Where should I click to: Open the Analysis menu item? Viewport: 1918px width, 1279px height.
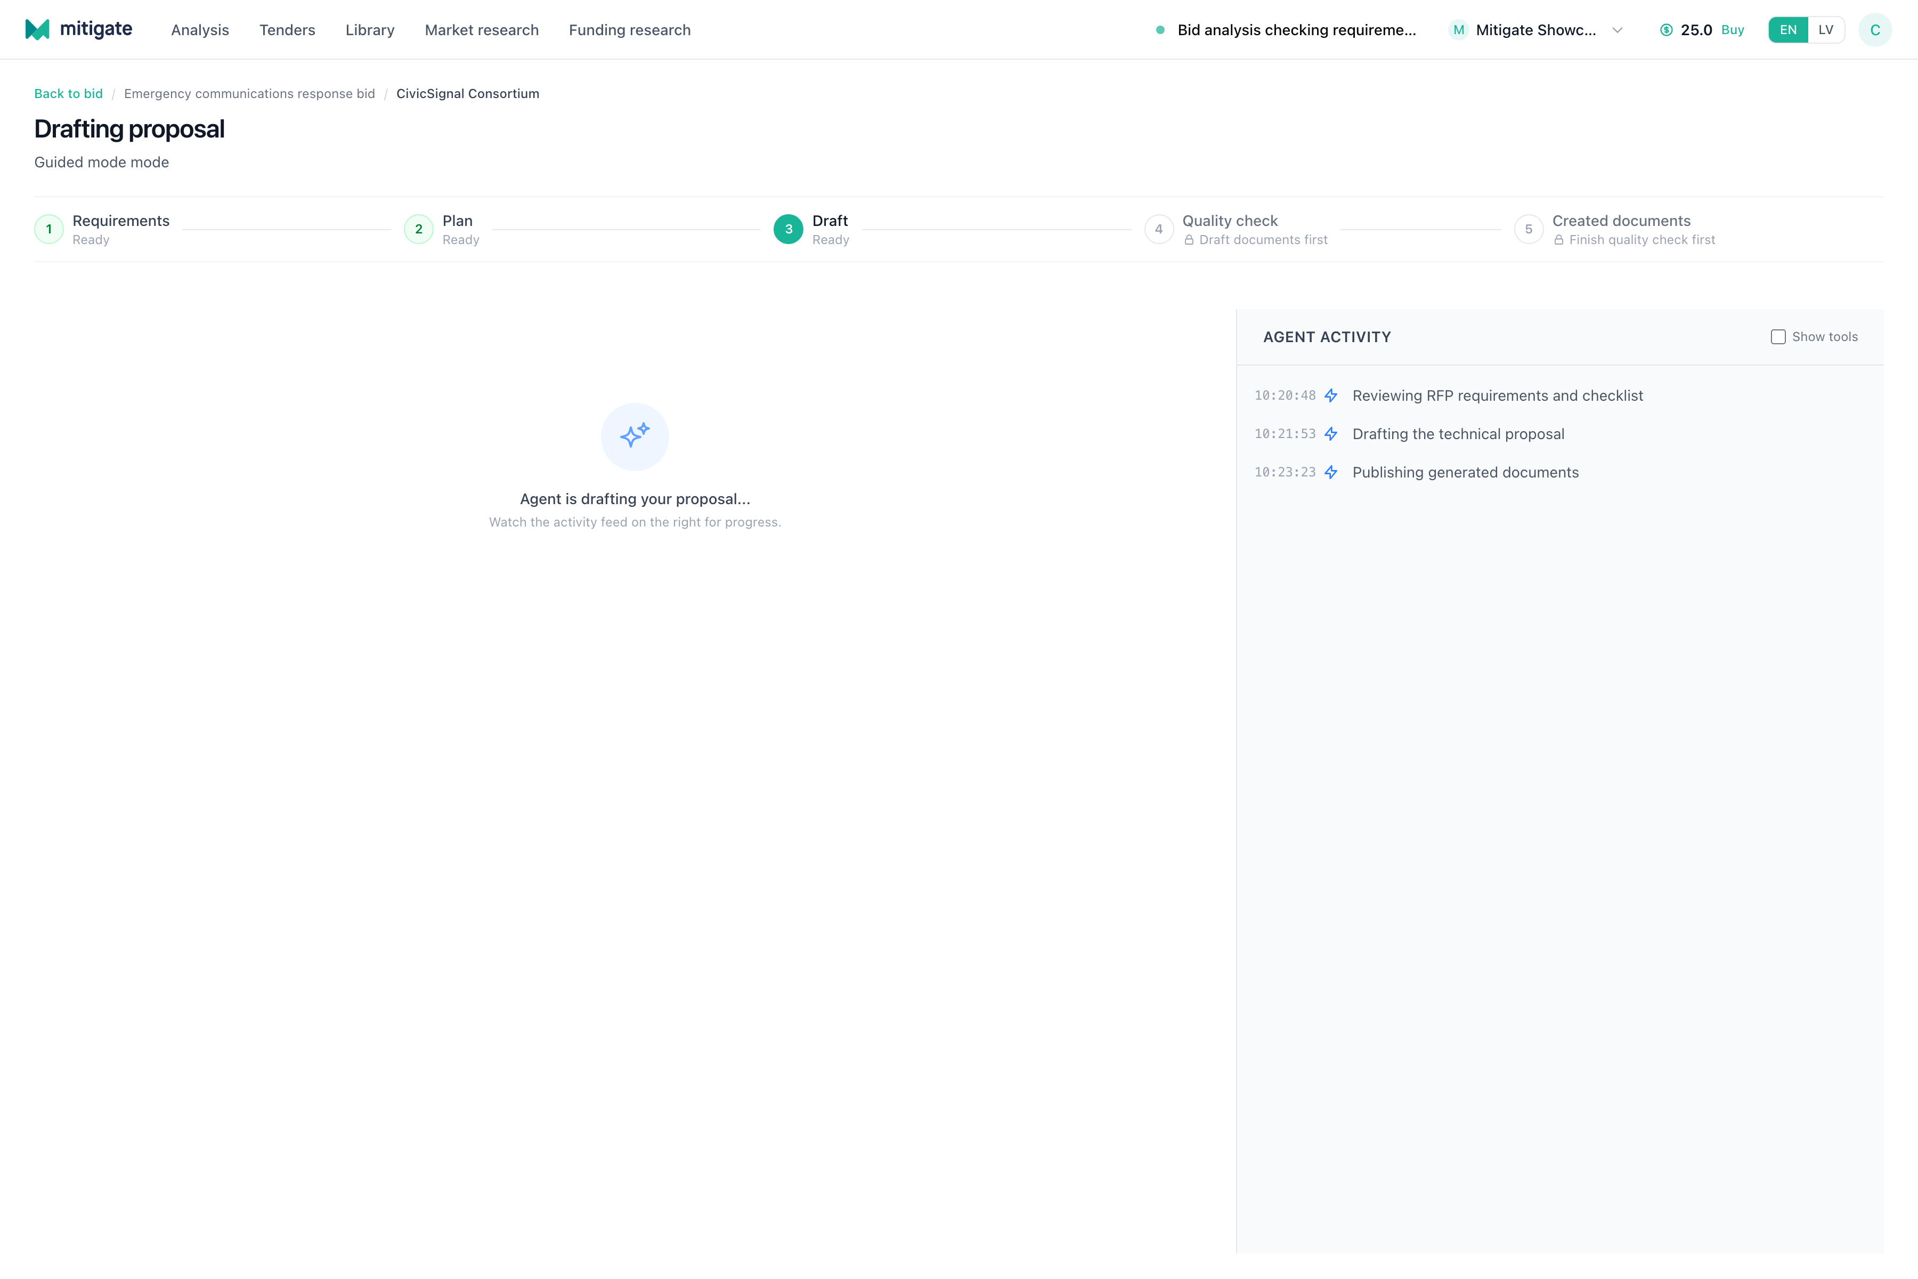pyautogui.click(x=200, y=30)
